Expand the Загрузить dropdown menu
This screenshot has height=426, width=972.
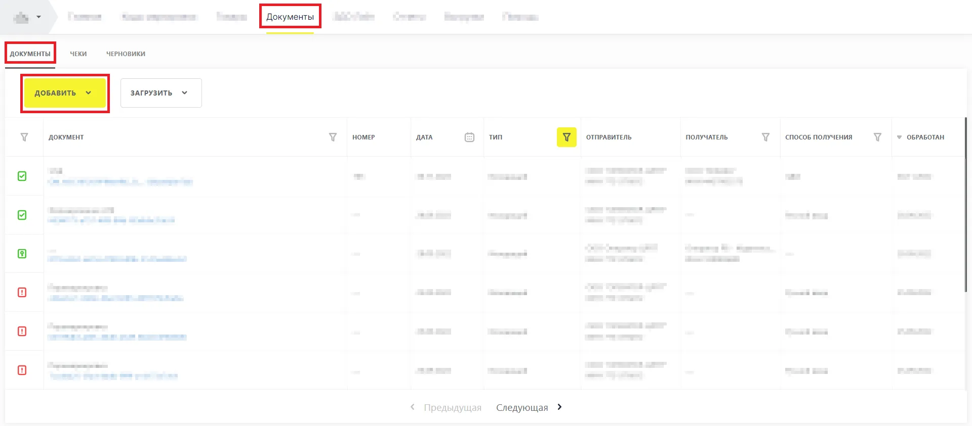point(160,93)
